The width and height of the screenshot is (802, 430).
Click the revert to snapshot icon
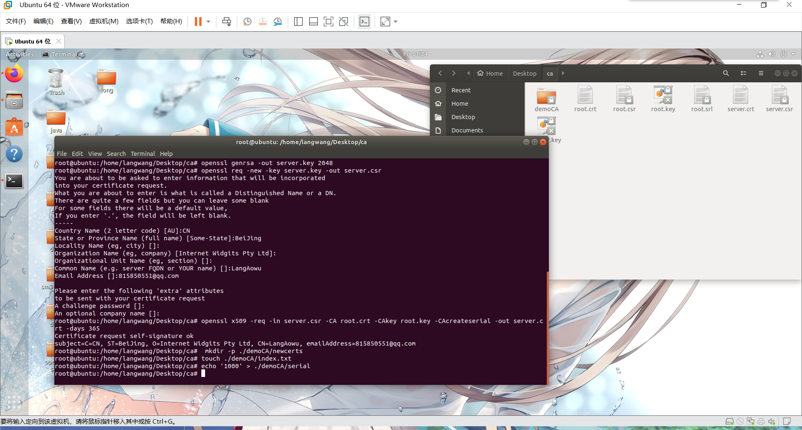[x=262, y=21]
